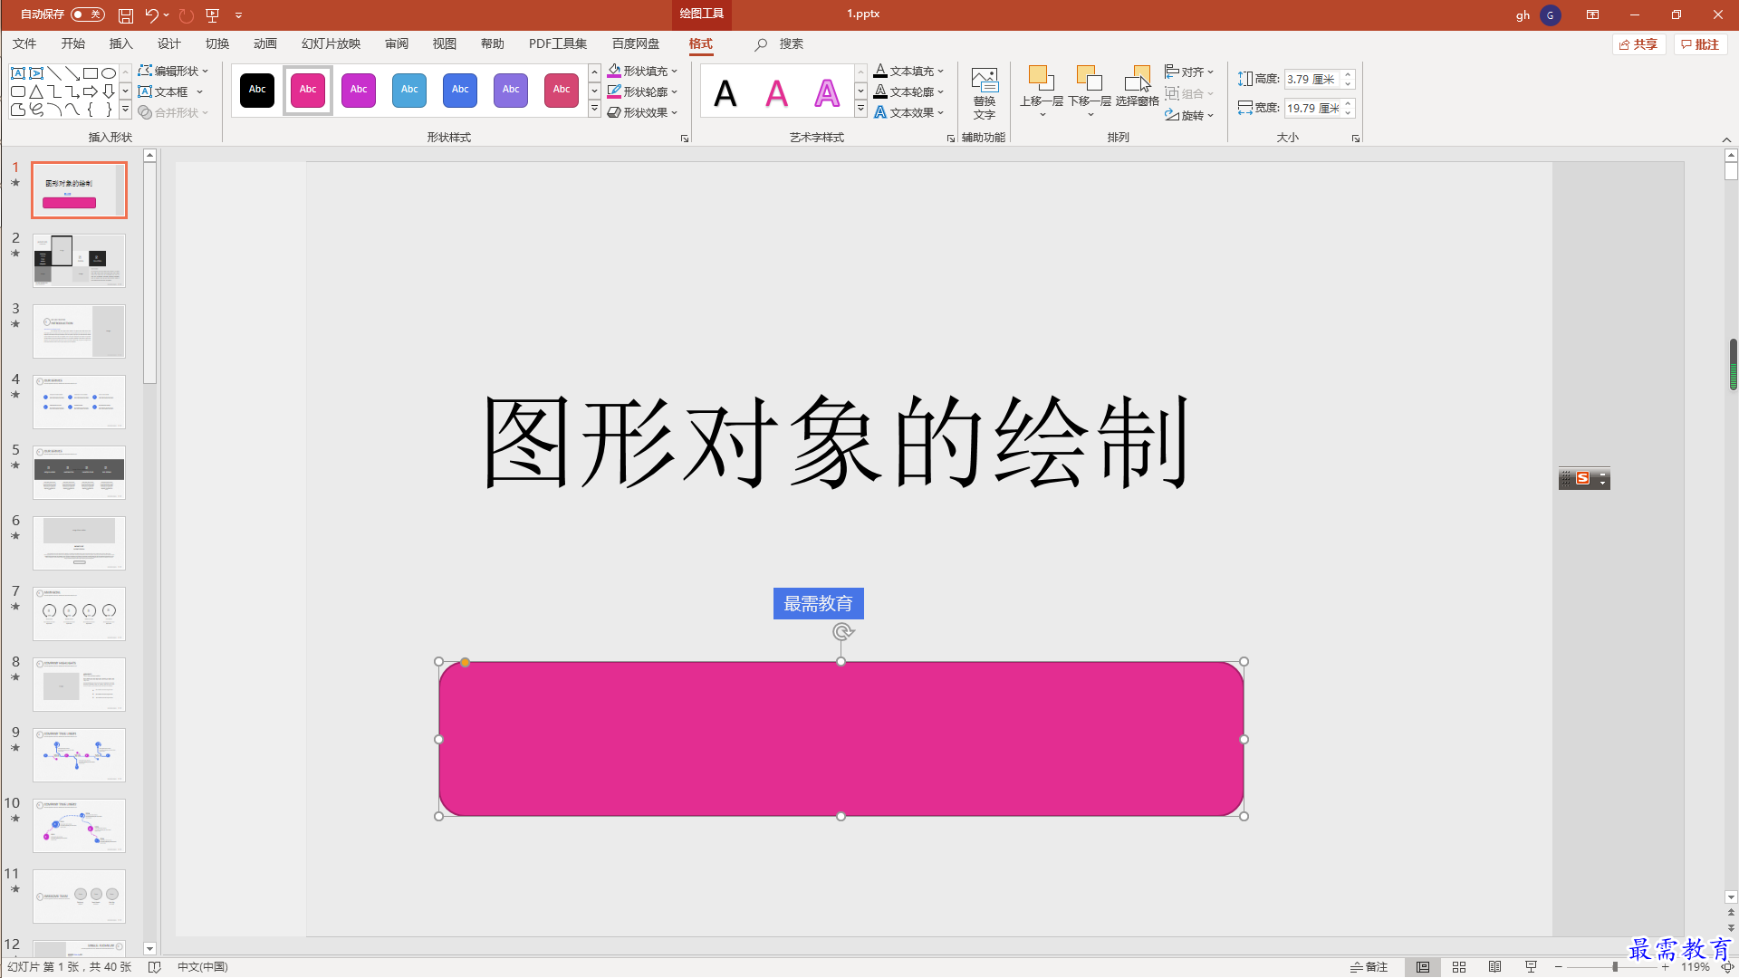This screenshot has width=1739, height=978.
Task: Apply the light blue Abc shape style
Action: click(409, 90)
